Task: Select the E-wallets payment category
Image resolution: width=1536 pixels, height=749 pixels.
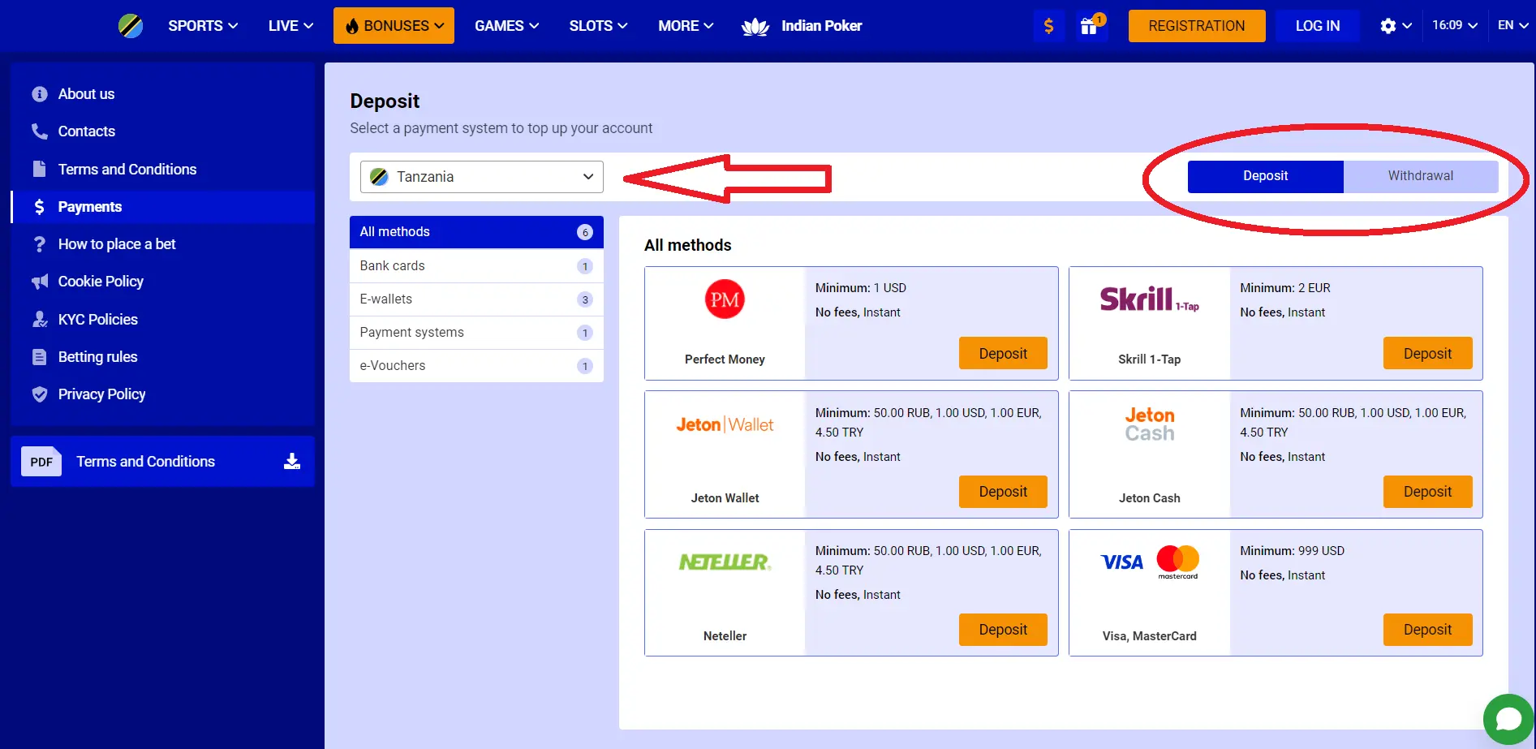Action: [x=386, y=299]
